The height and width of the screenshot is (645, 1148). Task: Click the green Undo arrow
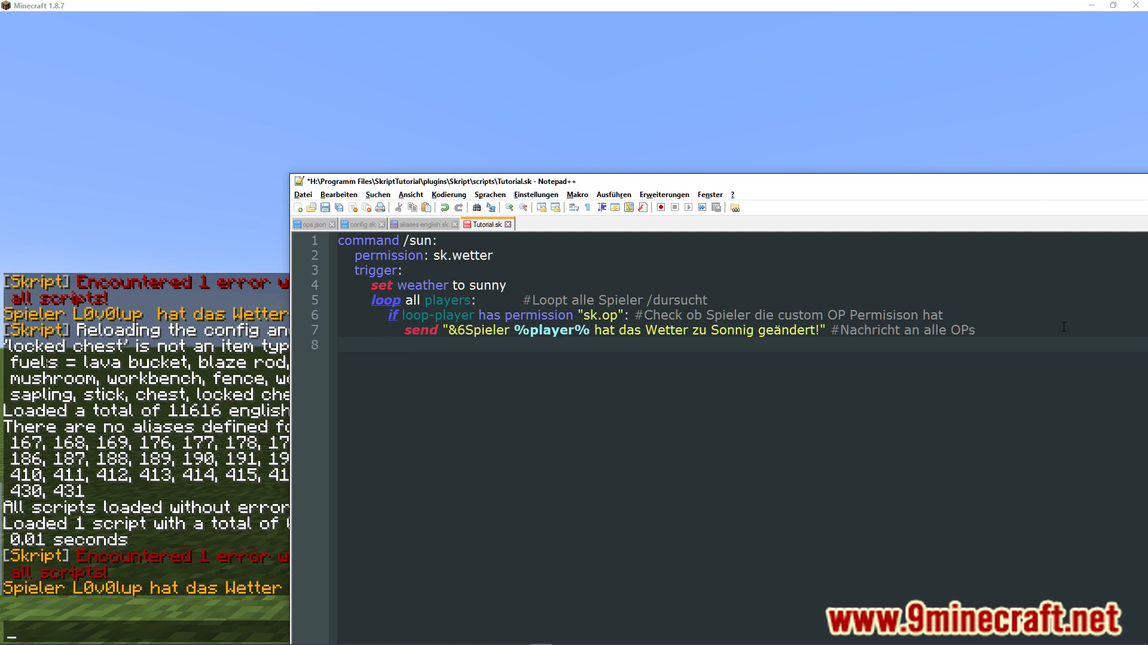coord(445,208)
